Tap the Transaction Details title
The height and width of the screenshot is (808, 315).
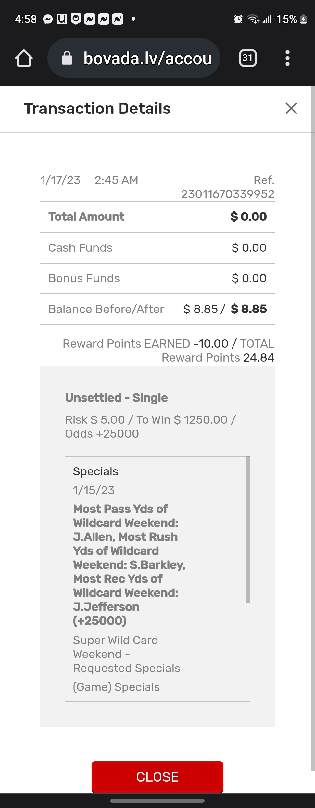[x=97, y=109]
